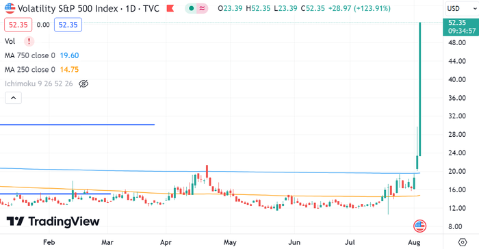Viewport: 479px width, 249px height.
Task: Toggle the green market status dot
Action: 191,8
